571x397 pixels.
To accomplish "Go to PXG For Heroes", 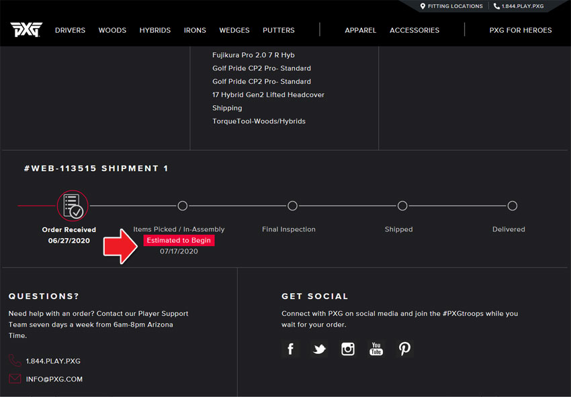I will click(x=521, y=30).
